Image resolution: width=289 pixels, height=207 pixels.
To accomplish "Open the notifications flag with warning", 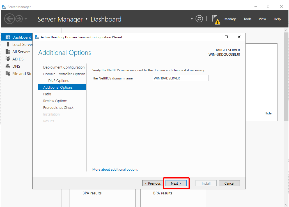I will [x=215, y=19].
